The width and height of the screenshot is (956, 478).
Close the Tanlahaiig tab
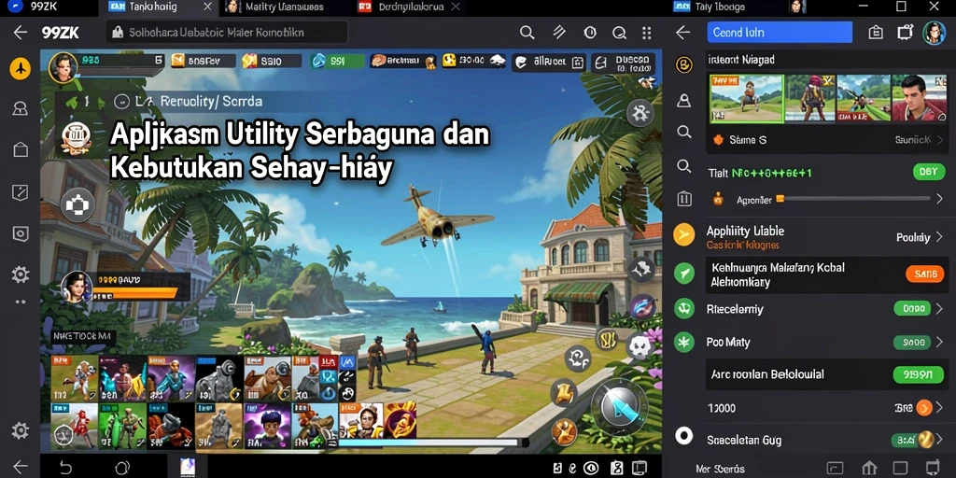(208, 7)
